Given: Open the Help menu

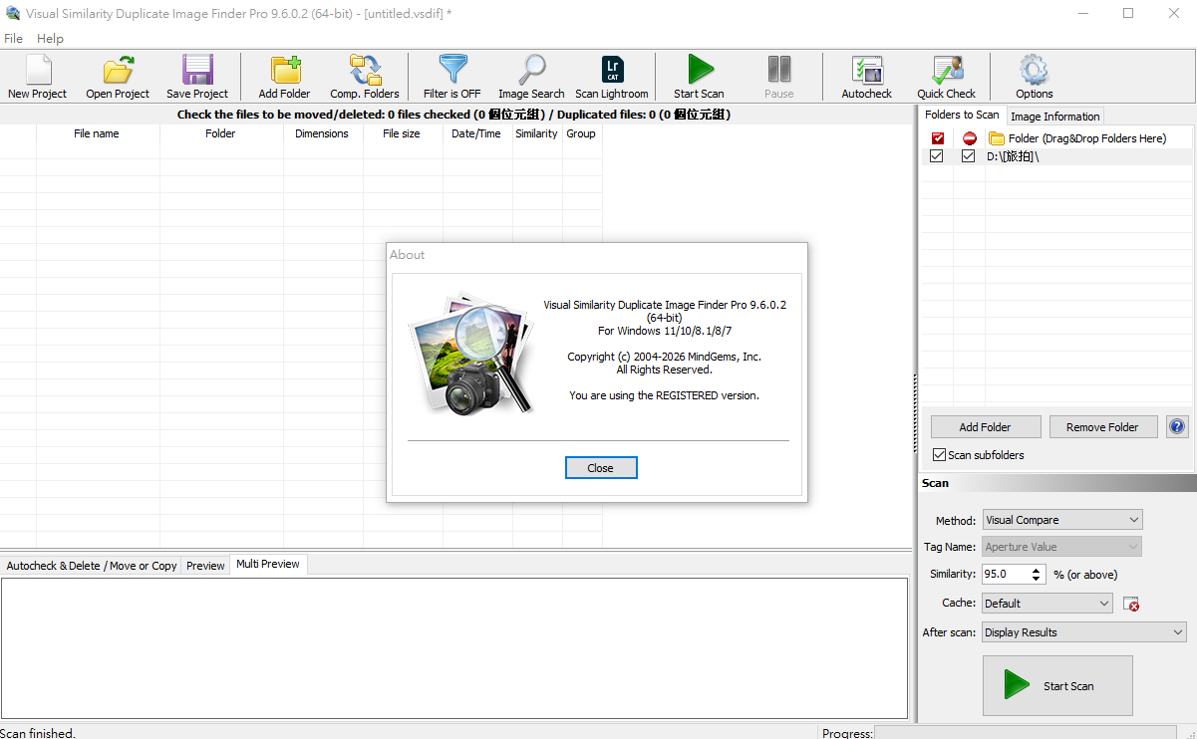Looking at the screenshot, I should pyautogui.click(x=50, y=39).
